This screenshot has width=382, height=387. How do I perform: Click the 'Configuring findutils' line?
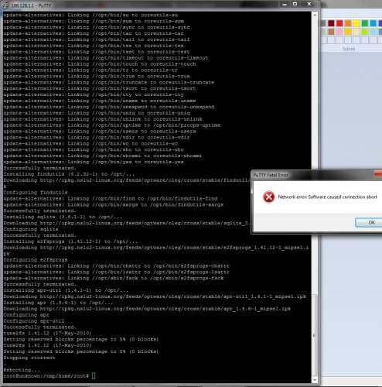(x=36, y=193)
